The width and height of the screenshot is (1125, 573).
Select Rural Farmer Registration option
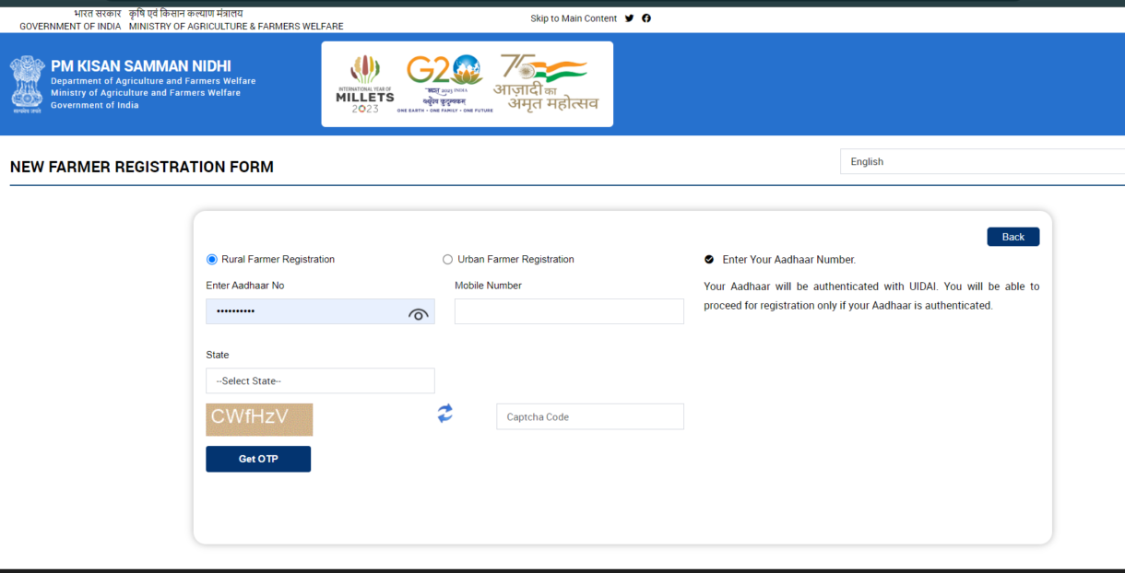(x=212, y=260)
